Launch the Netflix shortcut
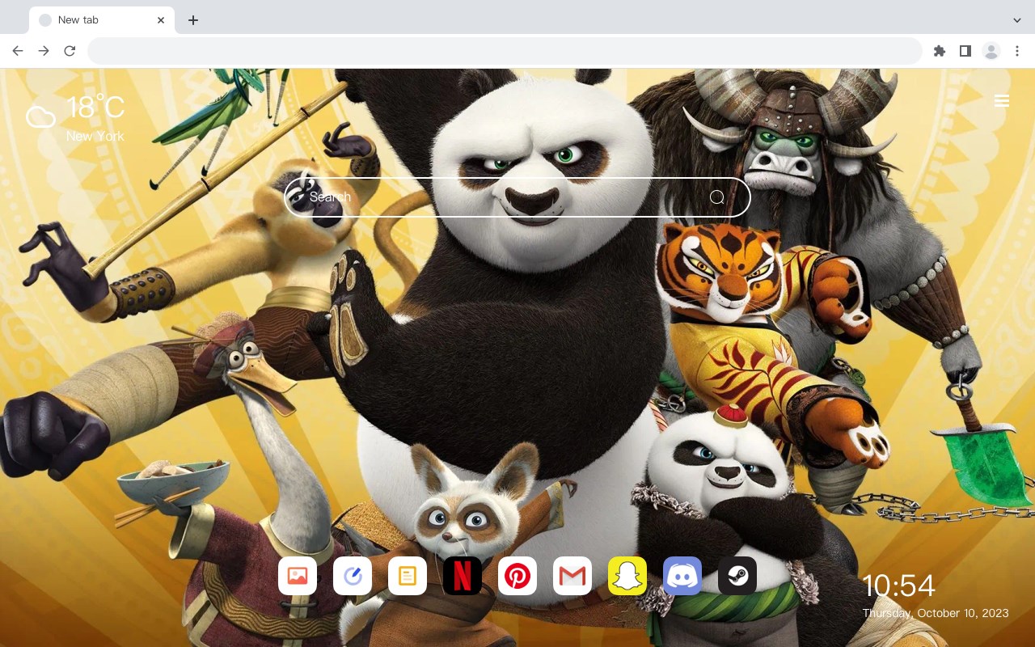The image size is (1035, 647). pyautogui.click(x=463, y=576)
